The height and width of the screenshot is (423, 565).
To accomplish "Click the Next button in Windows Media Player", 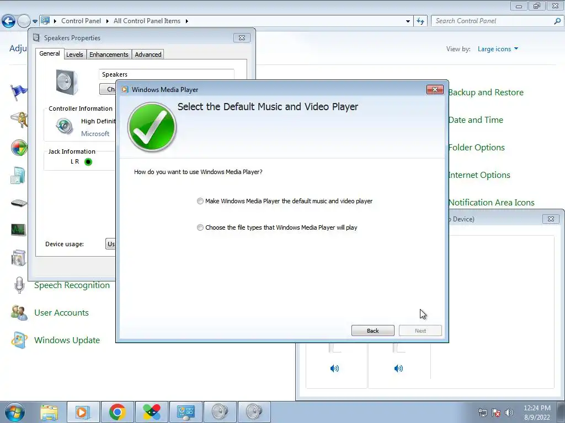I will (x=420, y=330).
